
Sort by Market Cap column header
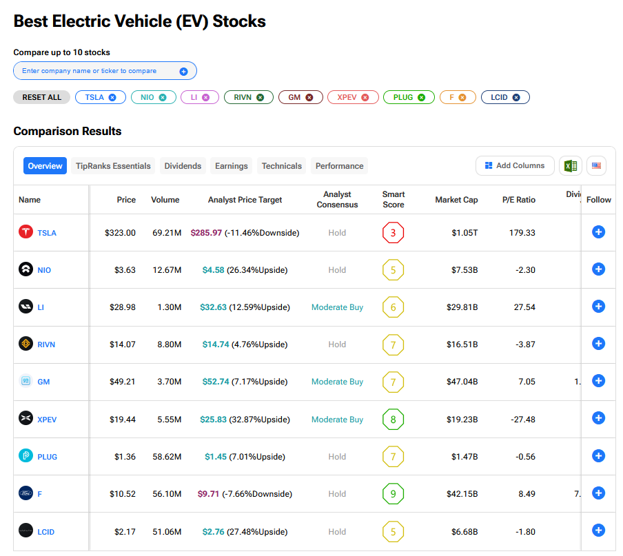pyautogui.click(x=456, y=200)
